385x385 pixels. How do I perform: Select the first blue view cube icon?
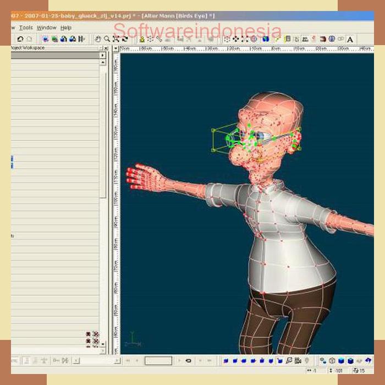click(225, 361)
